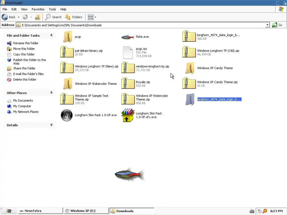Click the Go button
Screen dimensions: 287x215
277,25
